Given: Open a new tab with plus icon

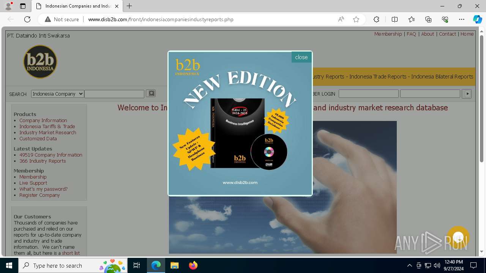Looking at the screenshot, I should point(129,6).
